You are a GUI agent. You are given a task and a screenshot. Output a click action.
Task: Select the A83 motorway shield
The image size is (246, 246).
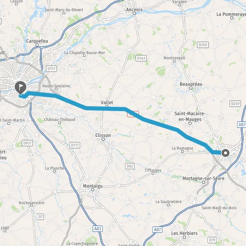coord(98,229)
